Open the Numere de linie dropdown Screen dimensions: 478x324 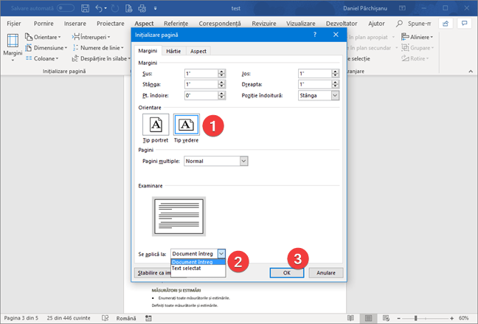pyautogui.click(x=98, y=48)
